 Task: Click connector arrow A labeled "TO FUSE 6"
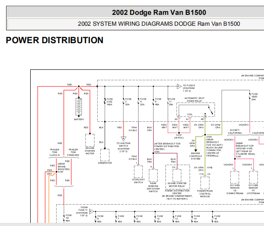tap(179, 86)
